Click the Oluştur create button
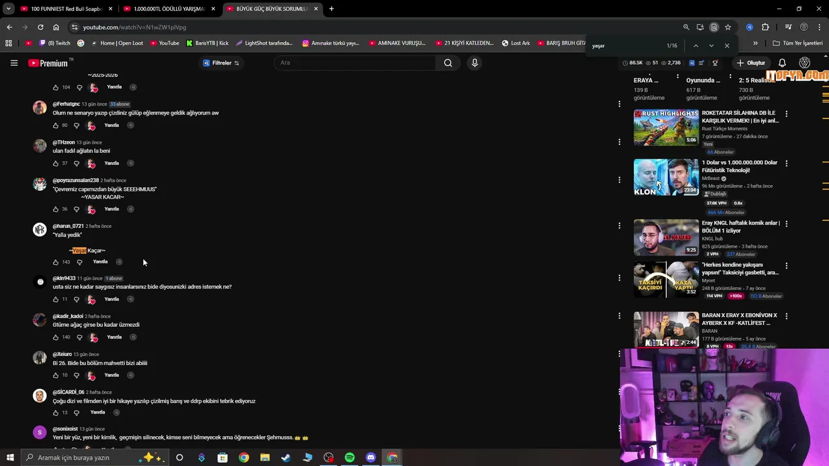Image resolution: width=829 pixels, height=466 pixels. 751,63
